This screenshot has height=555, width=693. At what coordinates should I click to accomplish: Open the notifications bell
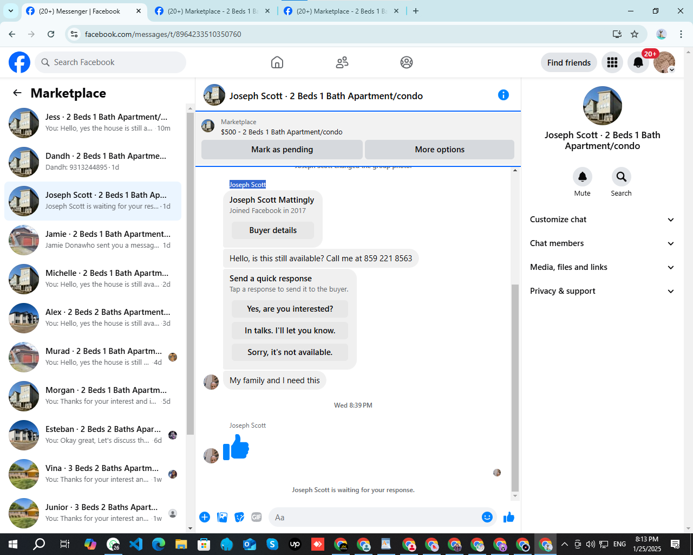coord(638,62)
